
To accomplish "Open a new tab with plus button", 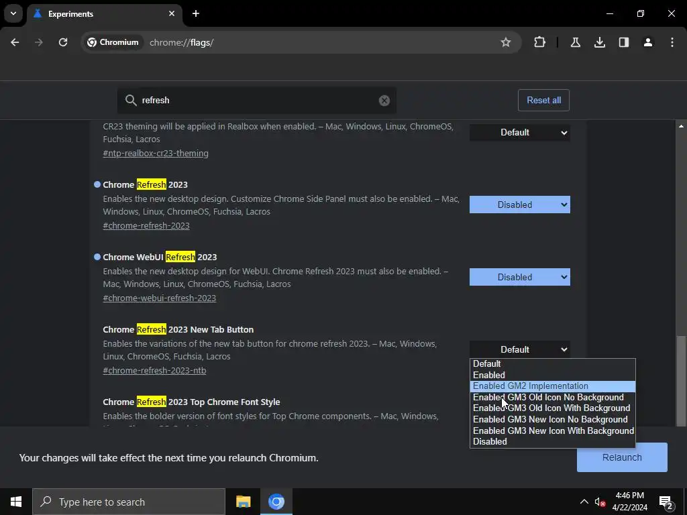I will [196, 13].
